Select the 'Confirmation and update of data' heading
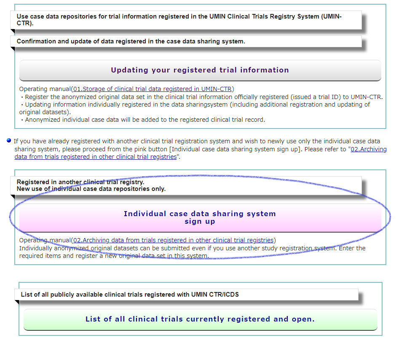 tap(131, 41)
